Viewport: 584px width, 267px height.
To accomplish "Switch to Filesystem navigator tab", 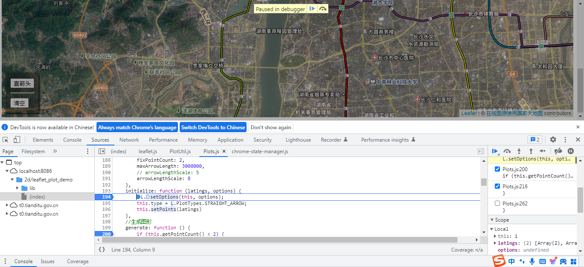I will point(33,151).
